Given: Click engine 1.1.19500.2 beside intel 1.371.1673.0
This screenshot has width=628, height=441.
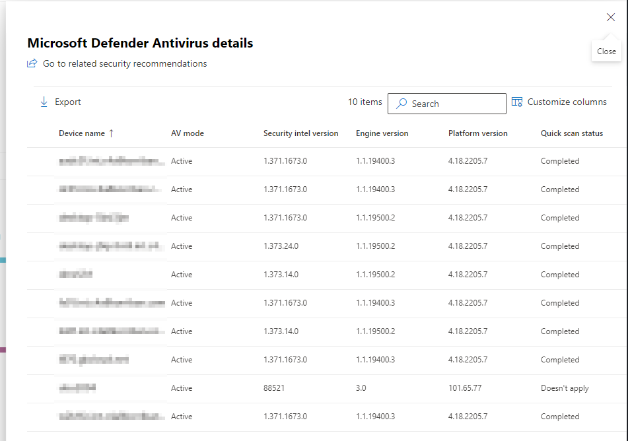Looking at the screenshot, I should click(375, 218).
